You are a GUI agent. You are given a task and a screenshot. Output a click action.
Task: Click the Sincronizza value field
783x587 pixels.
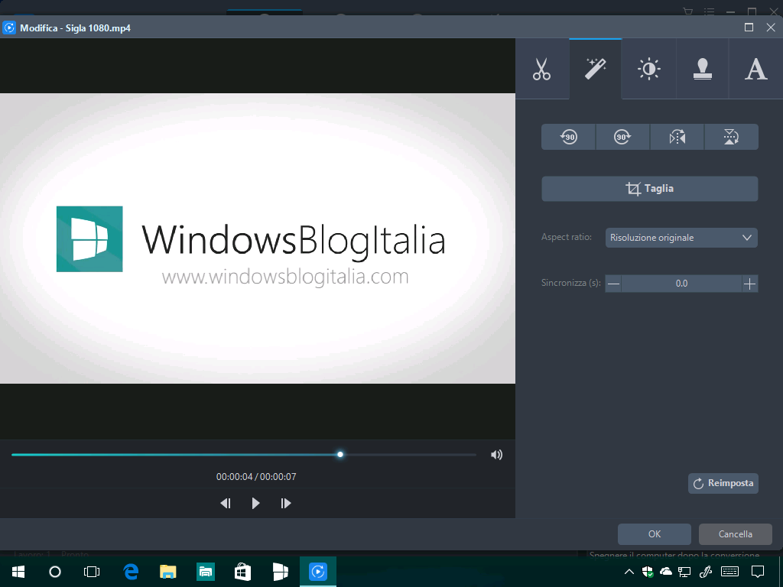681,284
